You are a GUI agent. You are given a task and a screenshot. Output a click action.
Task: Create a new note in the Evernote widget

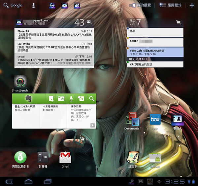pyautogui.click(x=51, y=99)
